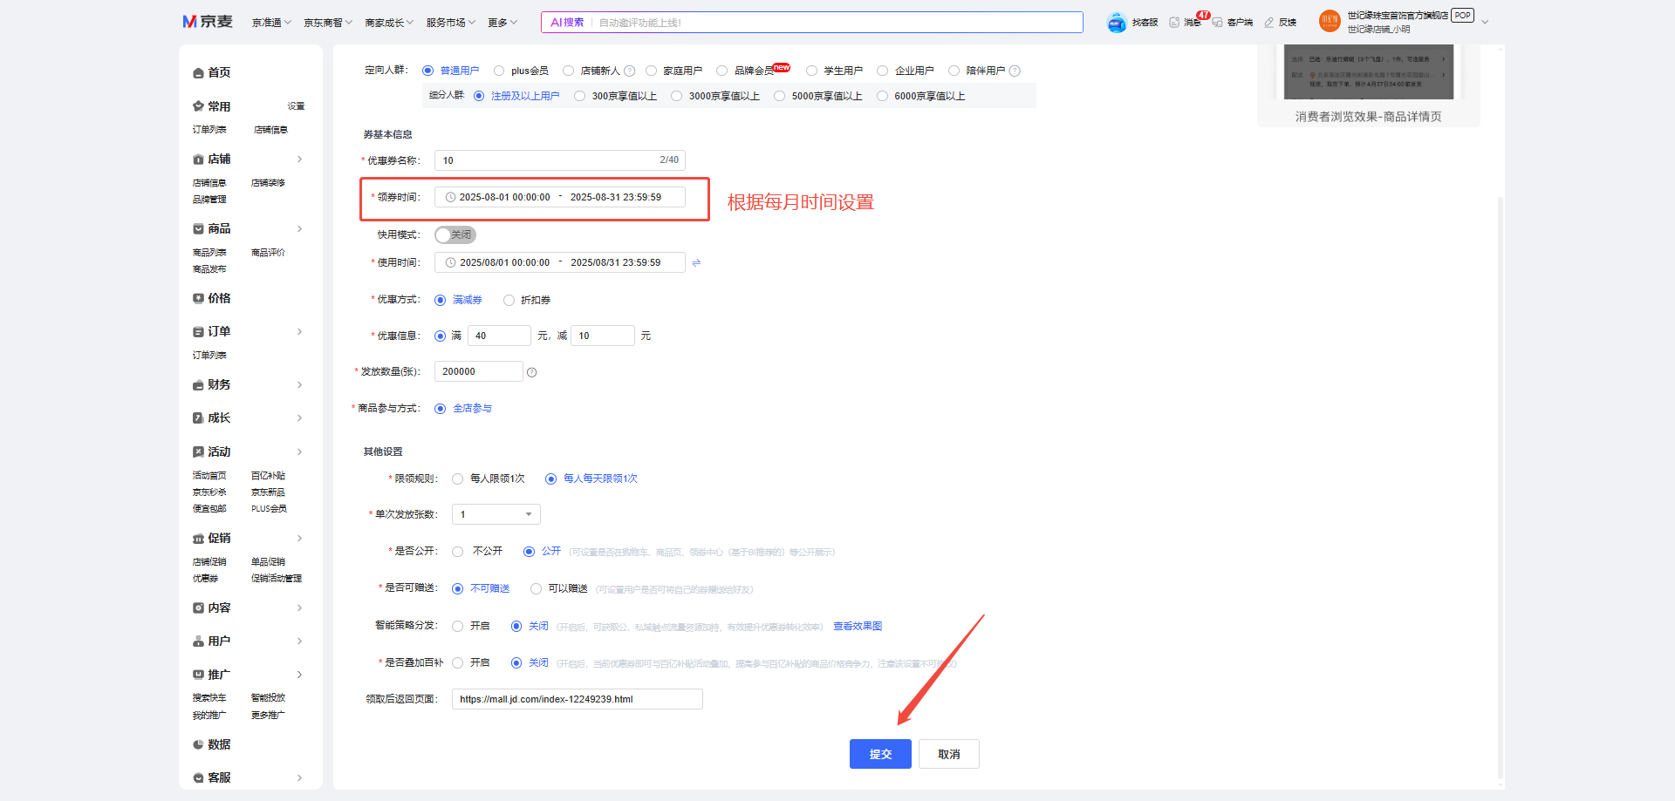
Task: Click the 客户端 client icon
Action: [1217, 23]
